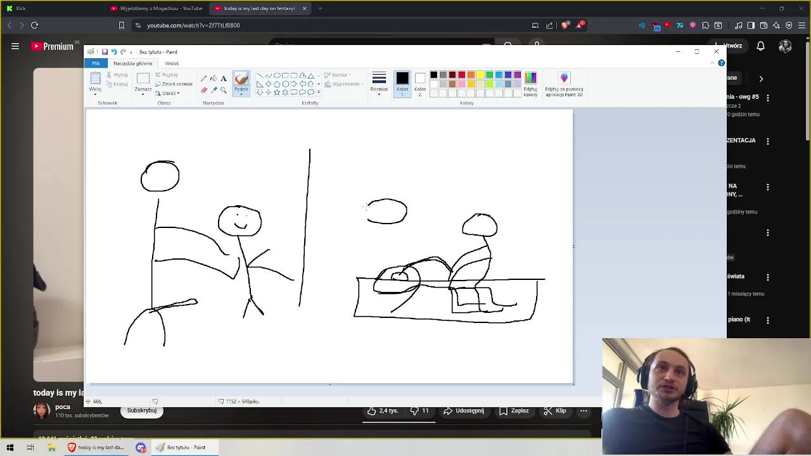The image size is (811, 456).
Task: Select the Eraser tool in Paint
Action: tap(203, 90)
